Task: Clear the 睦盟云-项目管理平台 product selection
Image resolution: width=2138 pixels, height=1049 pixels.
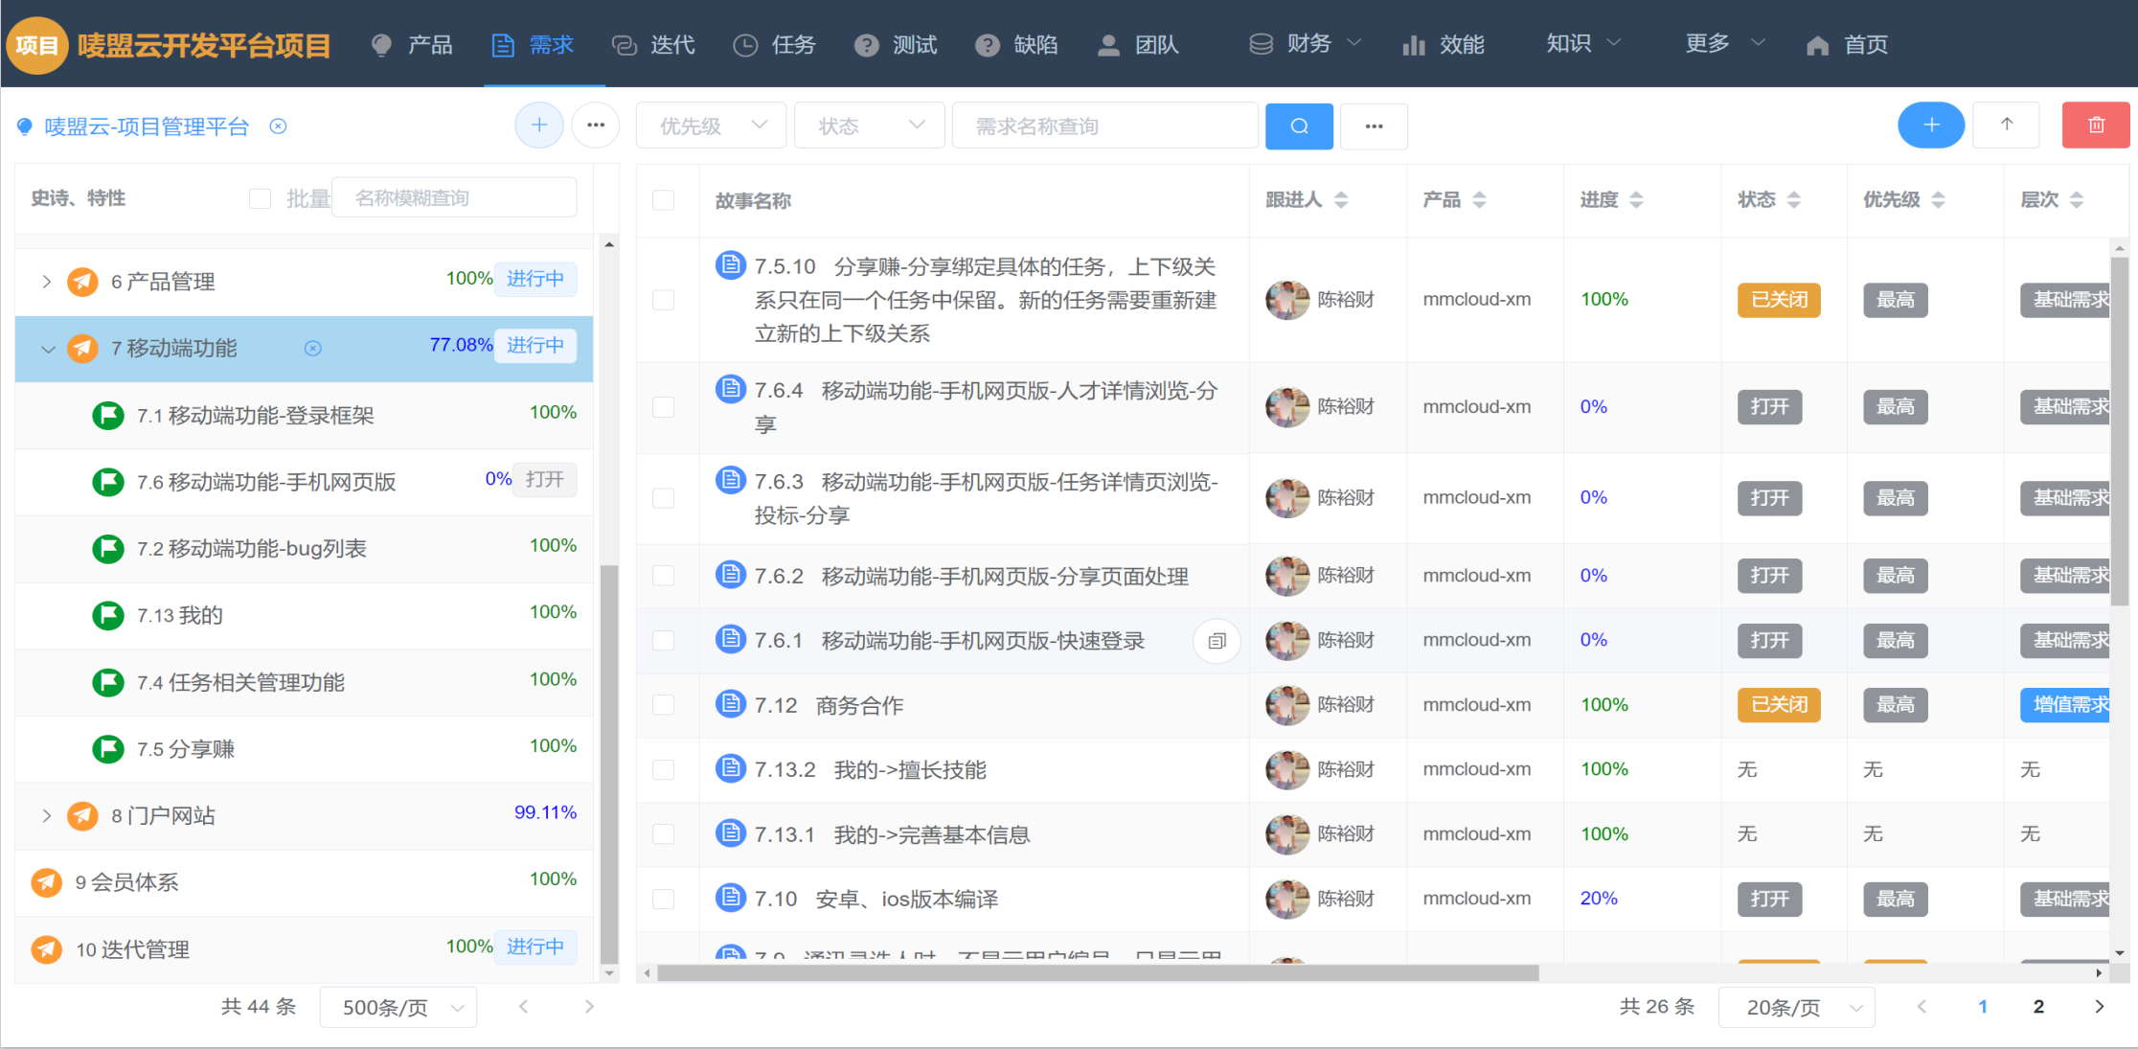Action: 278,126
